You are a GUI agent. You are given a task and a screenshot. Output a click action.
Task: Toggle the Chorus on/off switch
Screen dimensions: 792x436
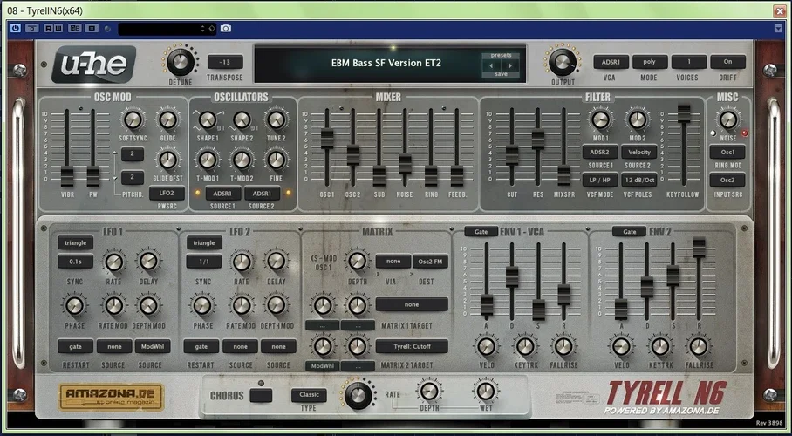[260, 395]
